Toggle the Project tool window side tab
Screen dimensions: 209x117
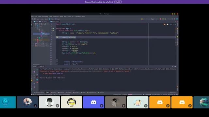[x=32, y=24]
